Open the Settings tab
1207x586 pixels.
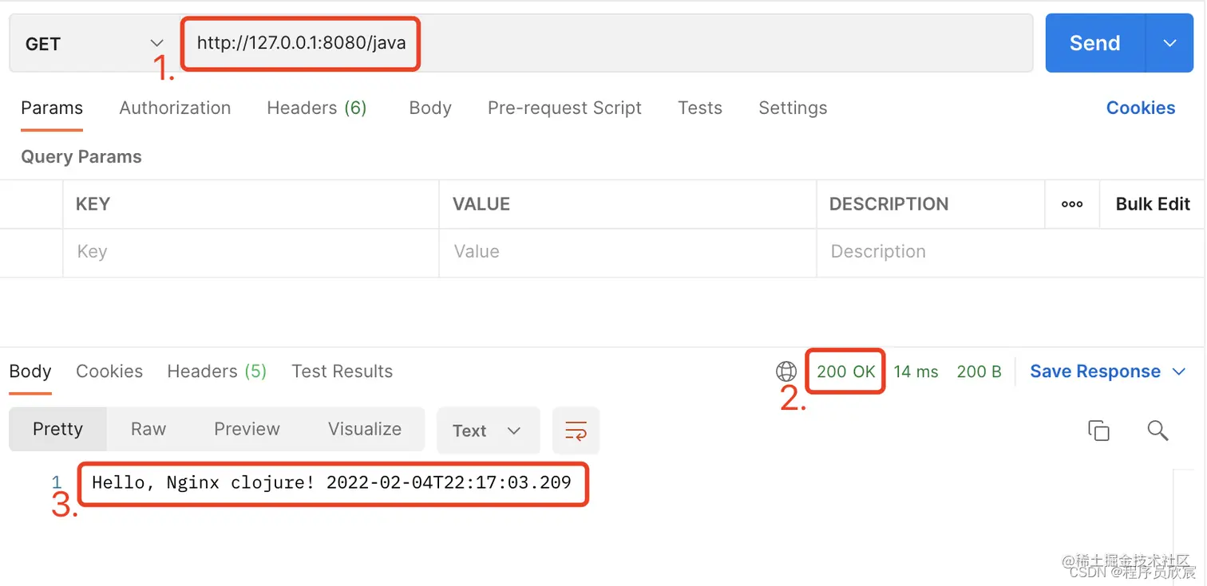click(x=793, y=108)
